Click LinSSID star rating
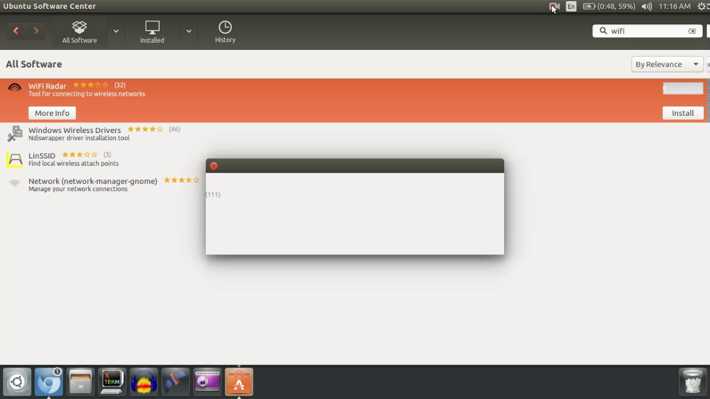This screenshot has height=399, width=710. 80,155
